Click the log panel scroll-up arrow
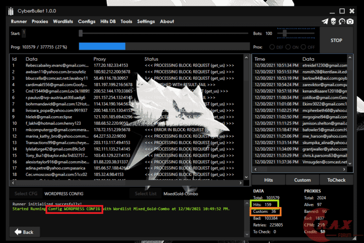 point(247,203)
